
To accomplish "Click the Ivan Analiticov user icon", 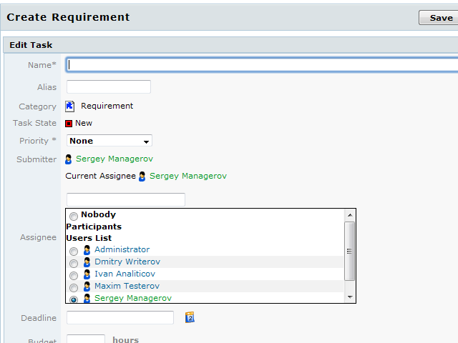I will pyautogui.click(x=87, y=274).
